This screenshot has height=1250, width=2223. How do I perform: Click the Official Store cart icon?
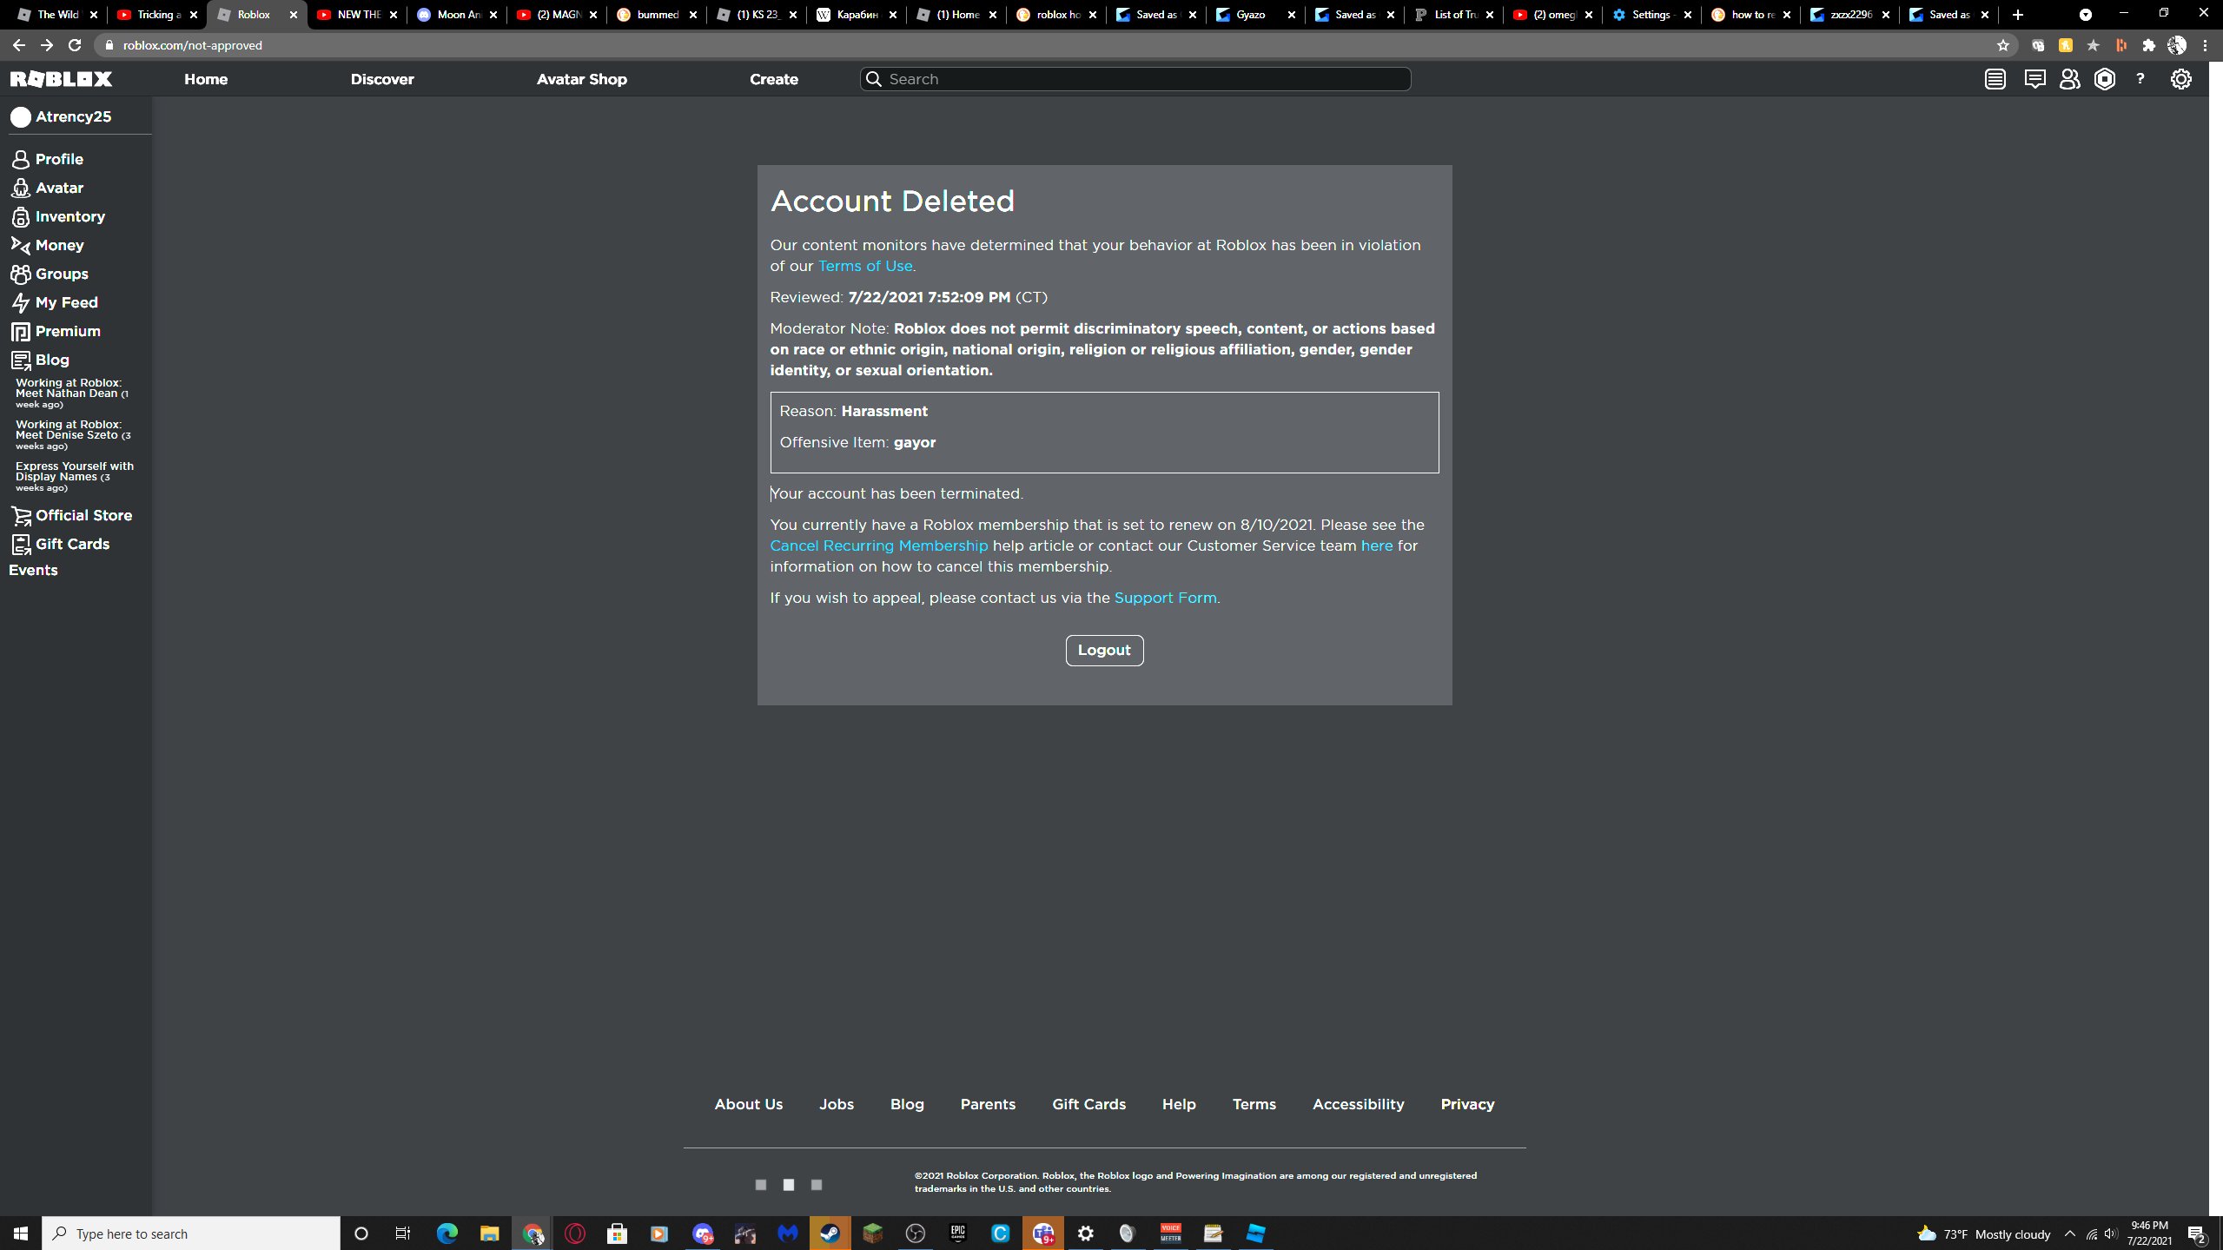pyautogui.click(x=21, y=516)
